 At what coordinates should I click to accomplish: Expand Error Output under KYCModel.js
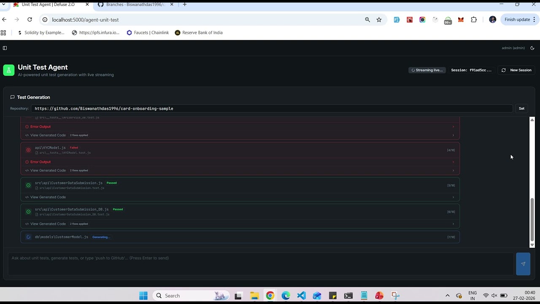(x=240, y=162)
